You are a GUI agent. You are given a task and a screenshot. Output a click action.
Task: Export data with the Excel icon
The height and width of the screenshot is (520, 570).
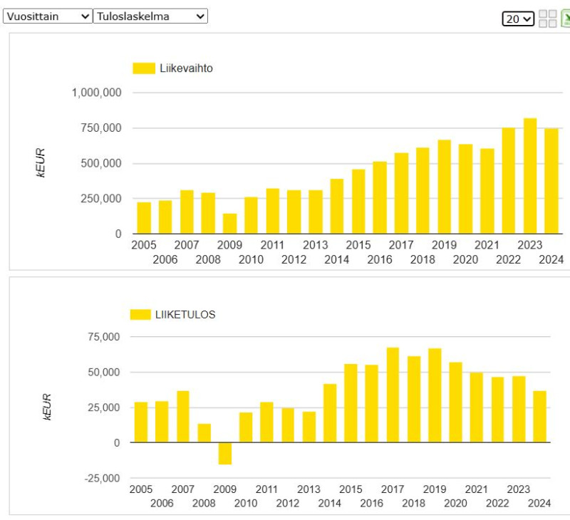565,19
